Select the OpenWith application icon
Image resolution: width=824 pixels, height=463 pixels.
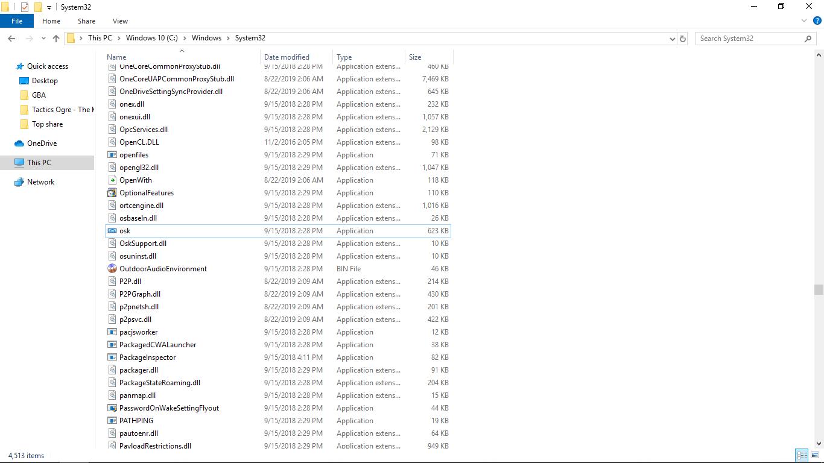pyautogui.click(x=112, y=180)
